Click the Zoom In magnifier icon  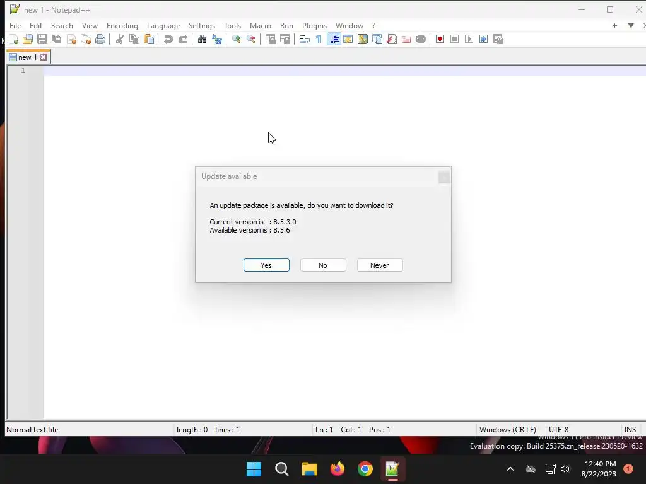click(236, 39)
